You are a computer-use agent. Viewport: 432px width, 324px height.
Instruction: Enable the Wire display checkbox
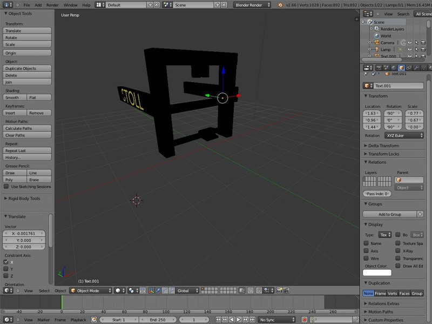click(366, 259)
